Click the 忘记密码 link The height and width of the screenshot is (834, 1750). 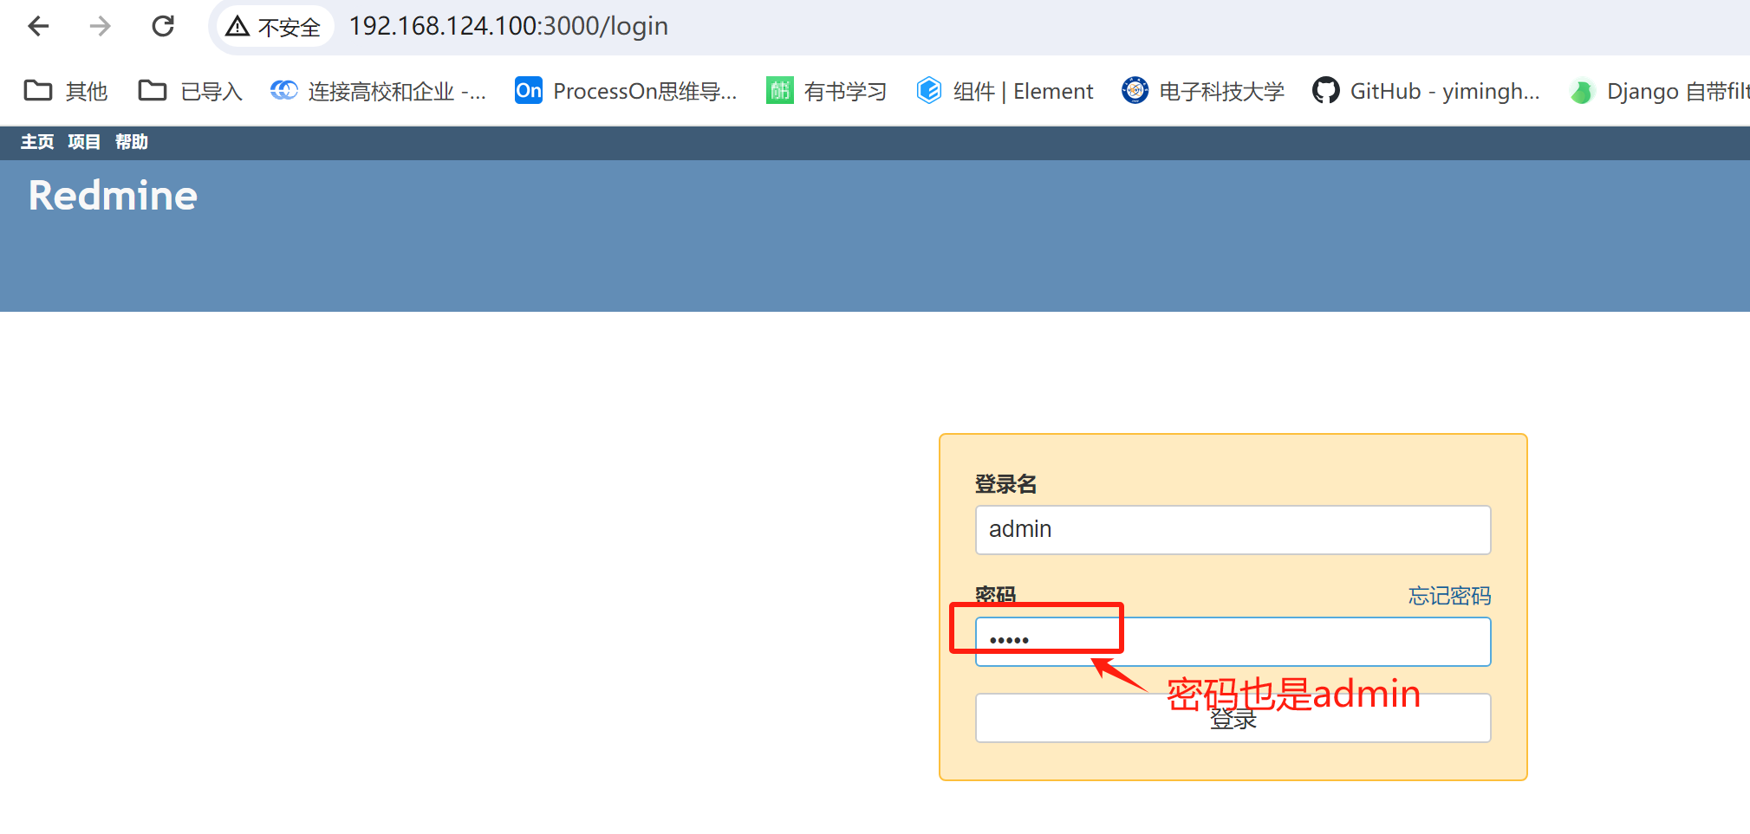(x=1448, y=596)
